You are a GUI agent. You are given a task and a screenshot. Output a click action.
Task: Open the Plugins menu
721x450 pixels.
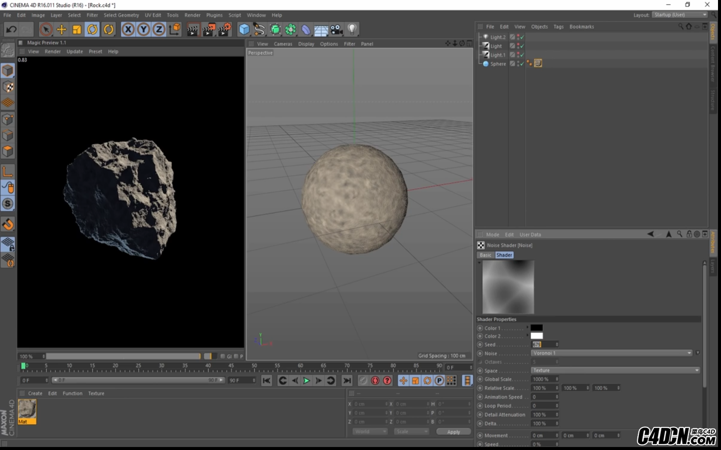pos(214,15)
